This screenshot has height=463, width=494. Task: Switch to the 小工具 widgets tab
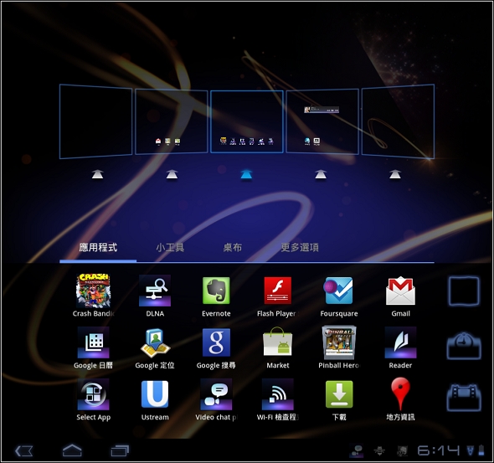tap(170, 247)
